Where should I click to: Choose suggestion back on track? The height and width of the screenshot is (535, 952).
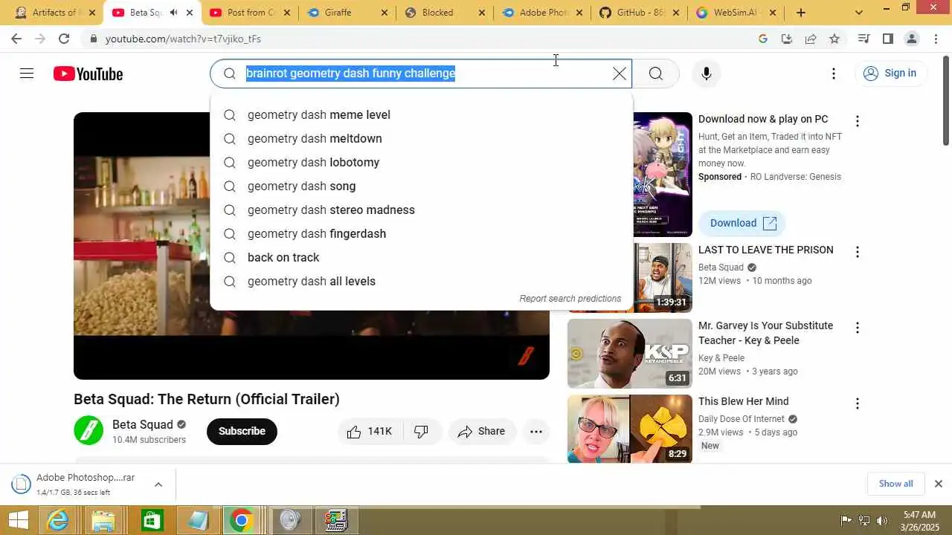pos(421,257)
